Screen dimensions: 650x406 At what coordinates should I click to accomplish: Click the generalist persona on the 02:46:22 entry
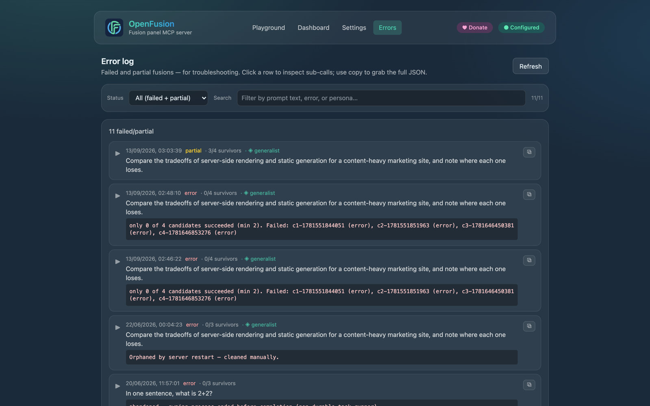pyautogui.click(x=260, y=259)
